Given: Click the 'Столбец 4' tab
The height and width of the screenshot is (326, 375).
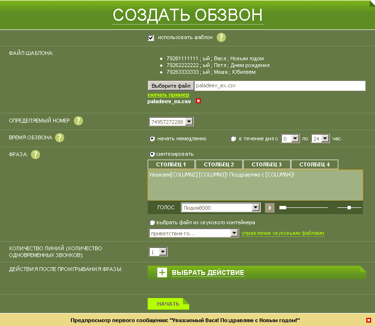Looking at the screenshot, I should tap(315, 164).
